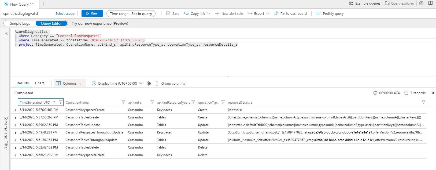Select the Query Editor mode
The height and width of the screenshot is (170, 436).
coord(51,23)
